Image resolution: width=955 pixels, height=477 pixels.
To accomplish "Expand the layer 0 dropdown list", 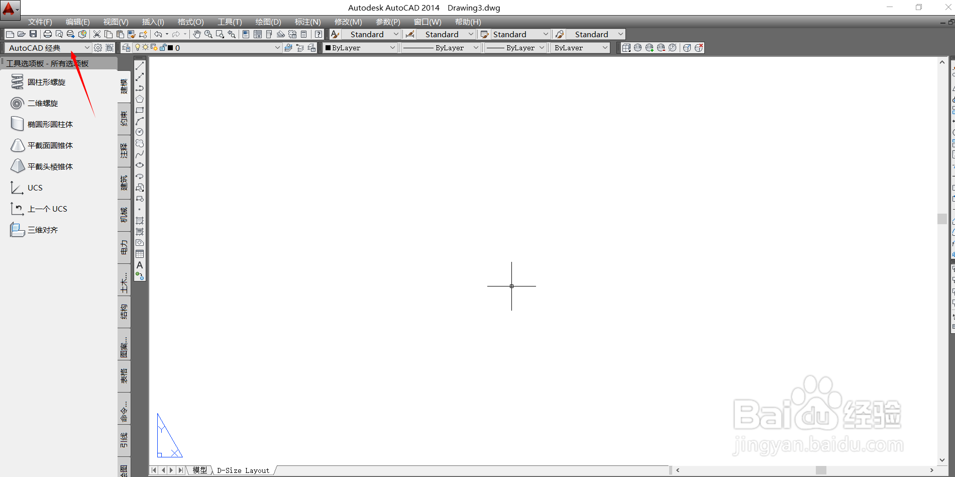I will coord(277,48).
